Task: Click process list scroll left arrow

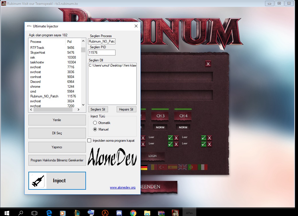Action: 31,109
